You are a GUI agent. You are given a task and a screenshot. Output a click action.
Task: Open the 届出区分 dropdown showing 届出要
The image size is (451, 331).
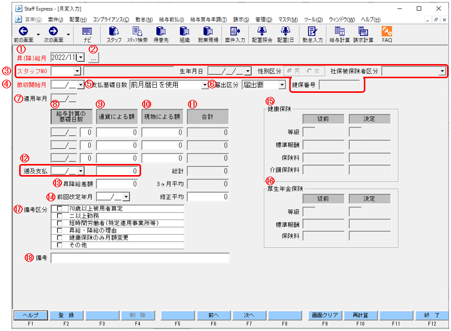click(x=282, y=85)
